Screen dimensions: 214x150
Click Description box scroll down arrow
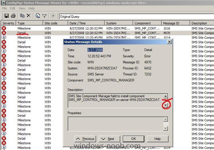point(166,105)
